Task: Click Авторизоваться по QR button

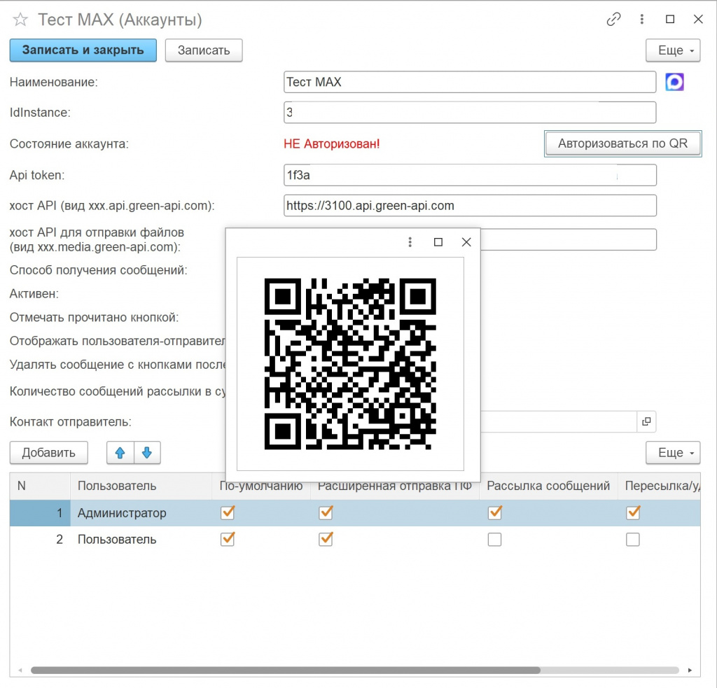Action: [622, 143]
